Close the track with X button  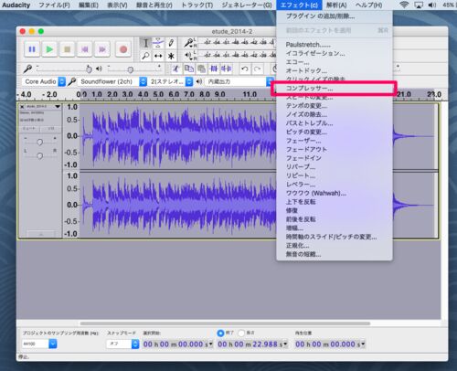pos(22,107)
